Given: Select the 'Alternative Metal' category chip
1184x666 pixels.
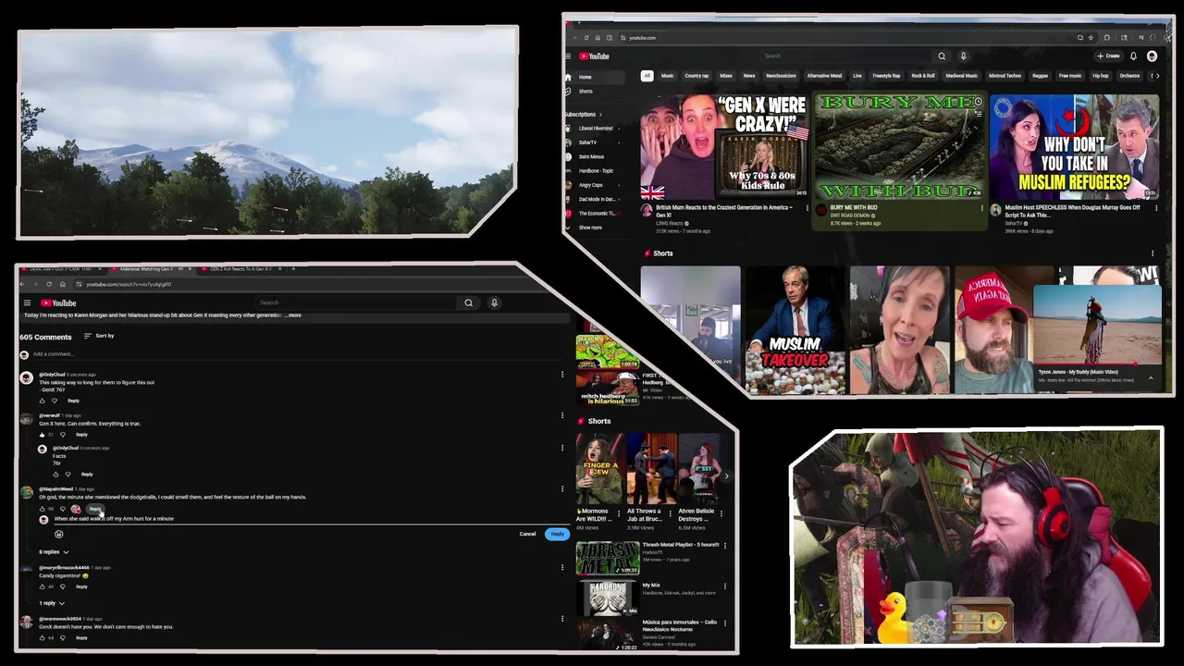Looking at the screenshot, I should pos(824,76).
